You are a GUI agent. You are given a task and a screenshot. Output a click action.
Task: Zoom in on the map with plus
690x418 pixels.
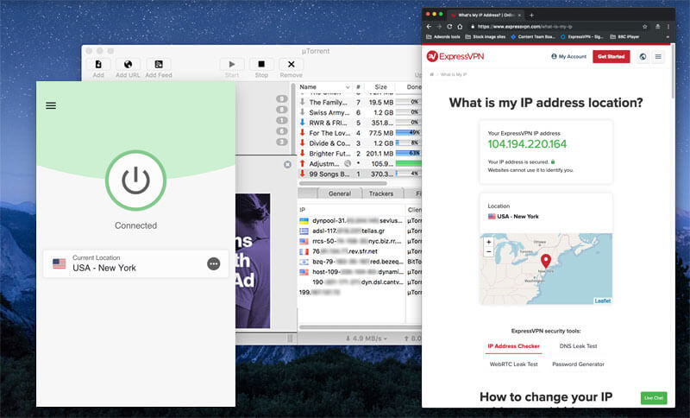coord(488,243)
